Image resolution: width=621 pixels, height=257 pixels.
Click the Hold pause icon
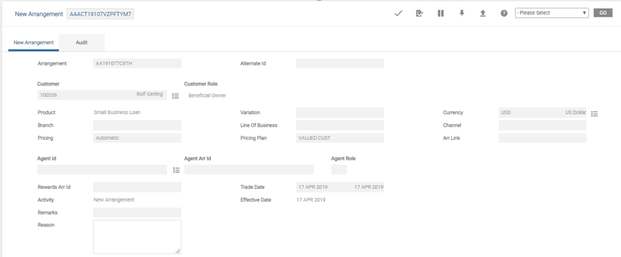(441, 13)
